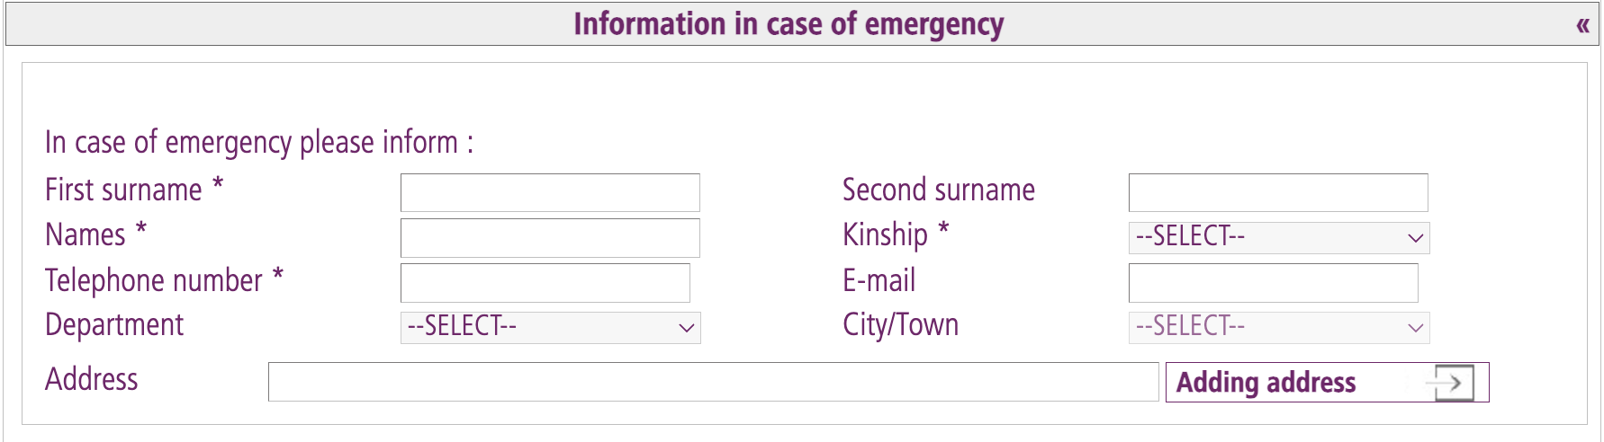Collapse the emergency information section with the double-chevron icon

pos(1582,25)
